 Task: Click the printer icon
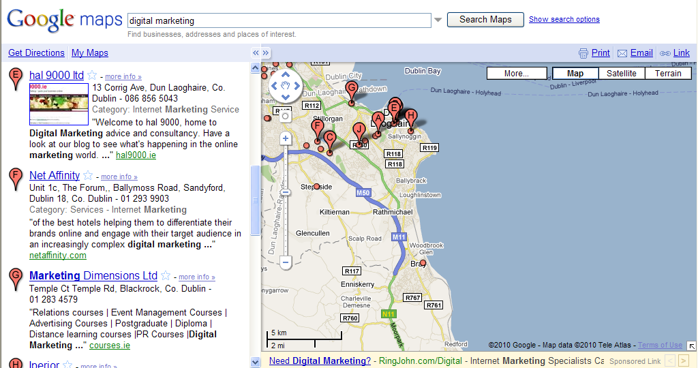(583, 53)
